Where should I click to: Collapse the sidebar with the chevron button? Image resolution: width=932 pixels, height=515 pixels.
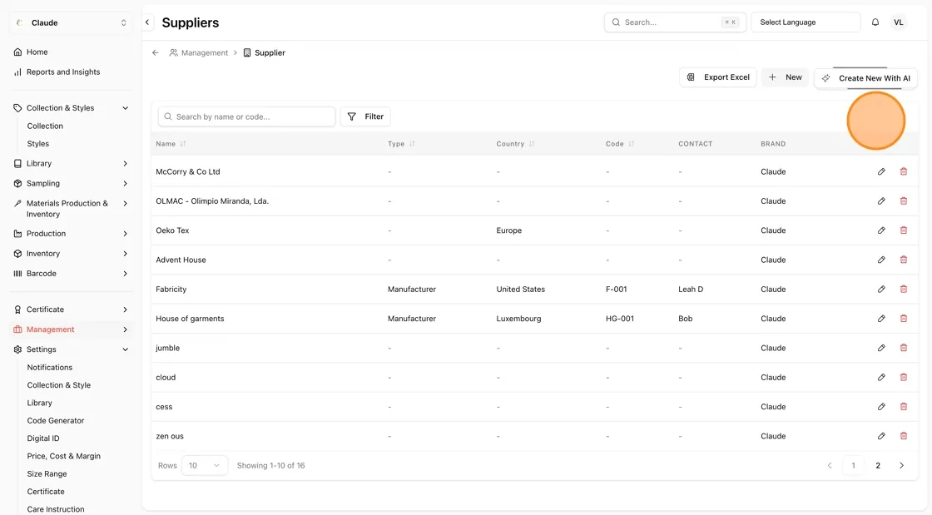pyautogui.click(x=147, y=22)
